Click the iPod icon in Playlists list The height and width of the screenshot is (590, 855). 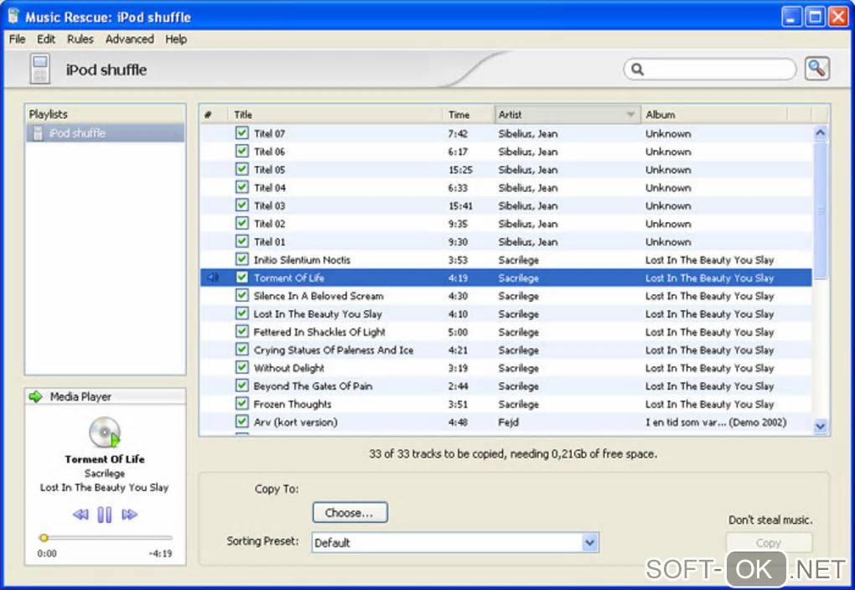[x=38, y=132]
